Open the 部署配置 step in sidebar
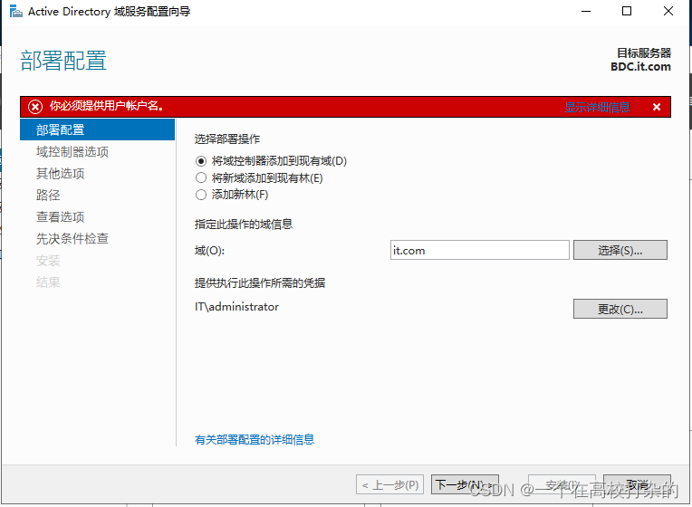 (x=98, y=129)
